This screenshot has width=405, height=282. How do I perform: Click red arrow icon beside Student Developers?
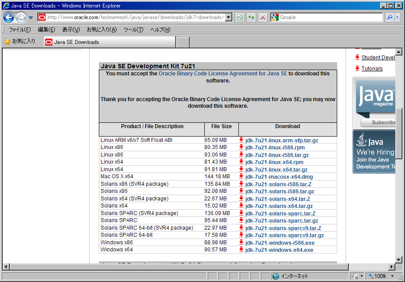357,57
